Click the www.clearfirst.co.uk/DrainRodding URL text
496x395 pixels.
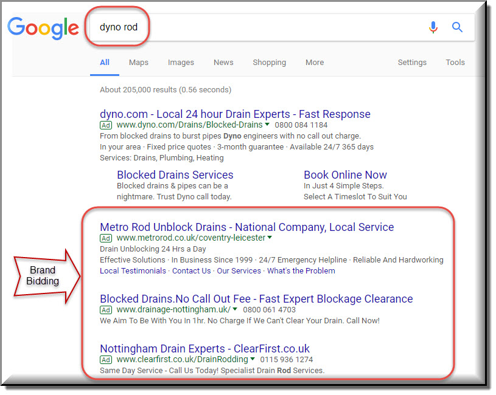[182, 359]
